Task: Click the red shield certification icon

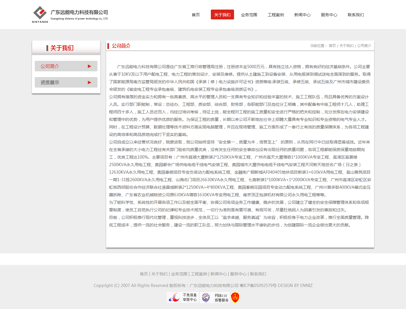Action: [x=235, y=297]
